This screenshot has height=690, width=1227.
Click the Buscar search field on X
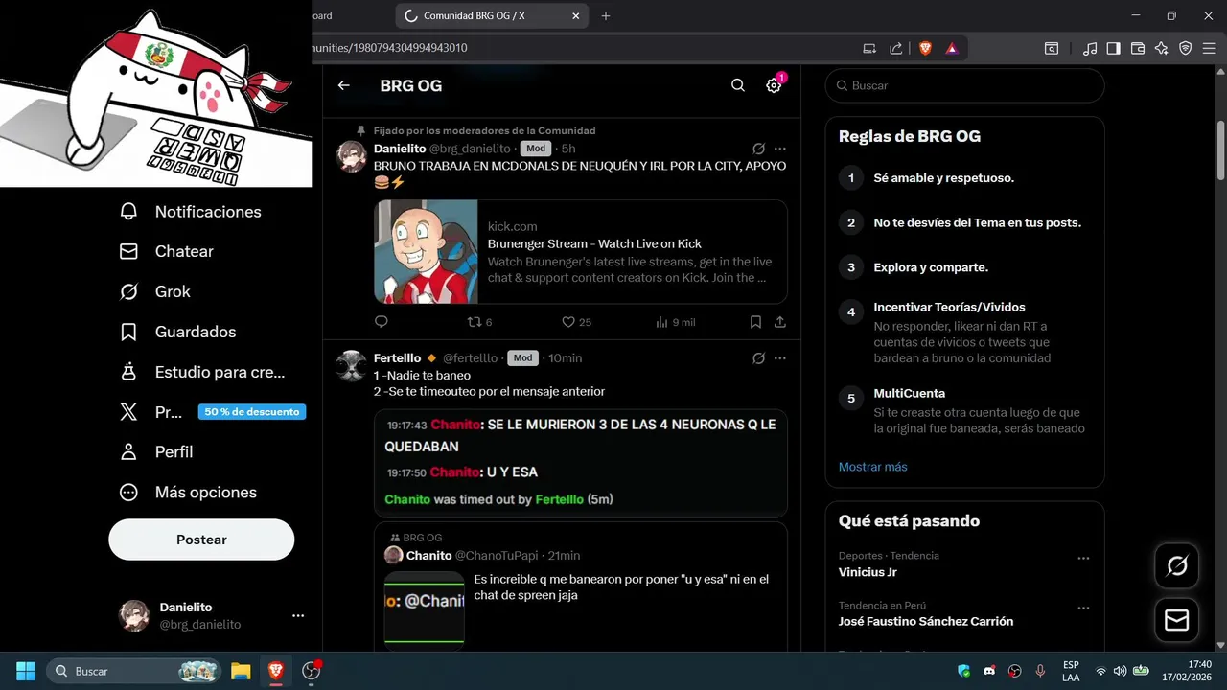964,85
